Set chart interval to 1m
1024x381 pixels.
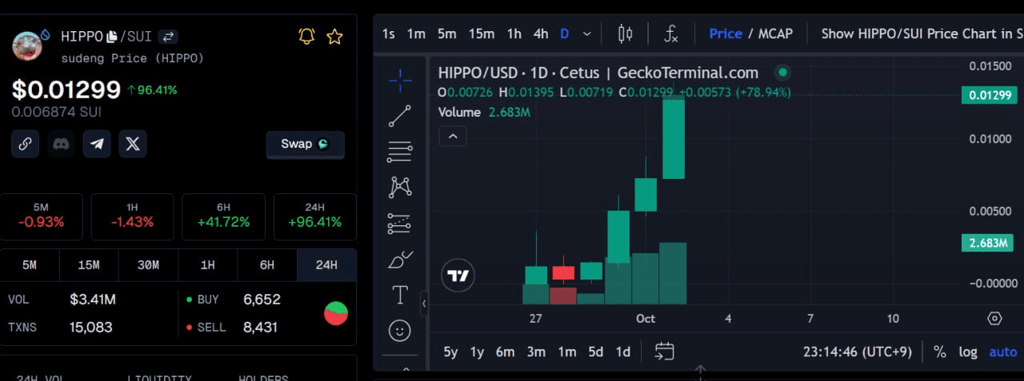[x=416, y=34]
